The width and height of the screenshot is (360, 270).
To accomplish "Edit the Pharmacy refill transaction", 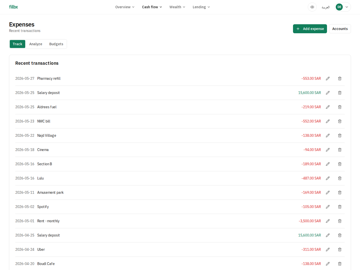I will (328, 78).
